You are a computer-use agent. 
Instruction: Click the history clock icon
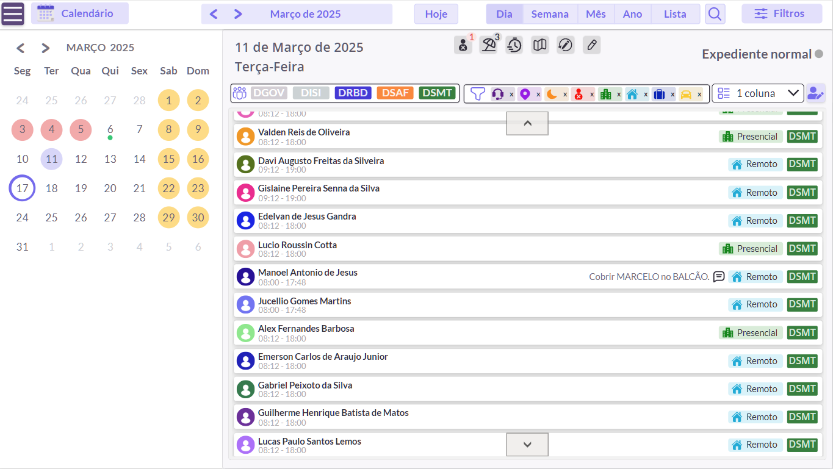tap(514, 45)
